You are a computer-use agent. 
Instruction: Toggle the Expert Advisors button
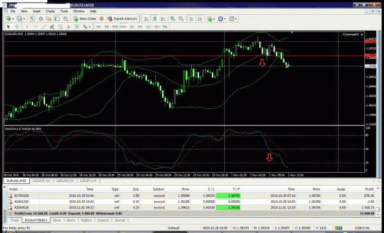click(x=122, y=18)
